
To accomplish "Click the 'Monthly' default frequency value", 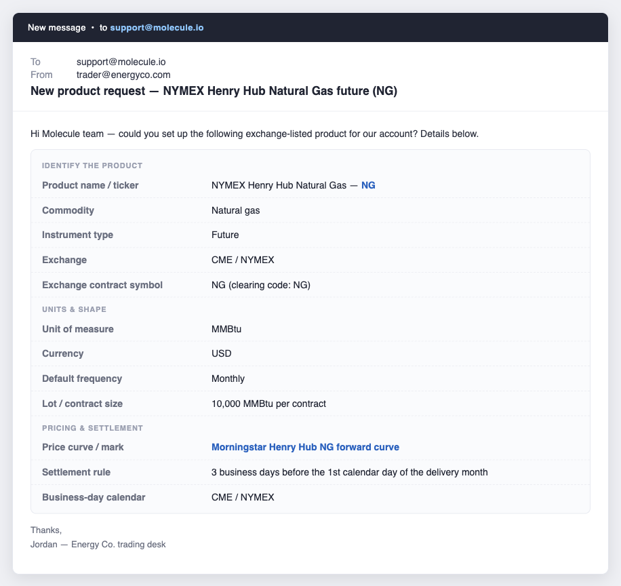I will click(x=228, y=378).
